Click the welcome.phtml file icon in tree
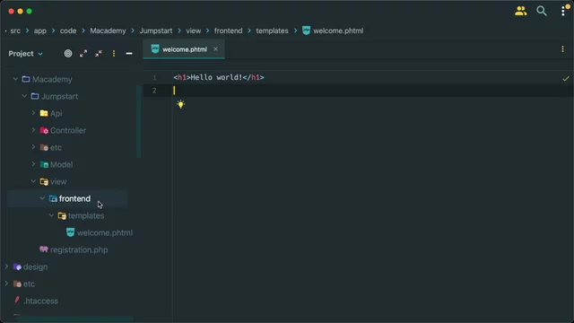 70,232
